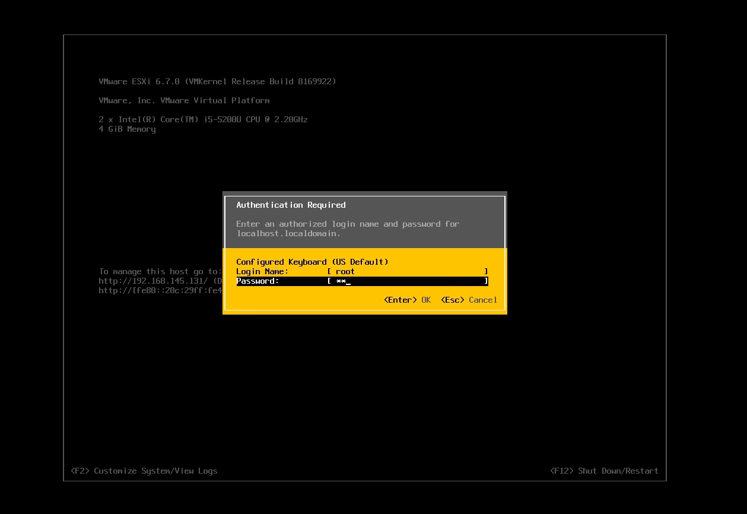Click the Intel Core i5-5200U CPU line
Screen dimensions: 747x514
click(x=204, y=119)
